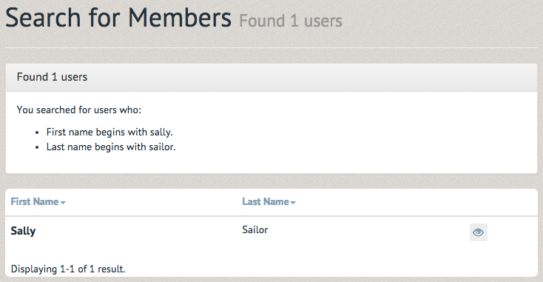Click the Displaying 1-1 of 1 result summary
The image size is (543, 282).
(x=68, y=269)
